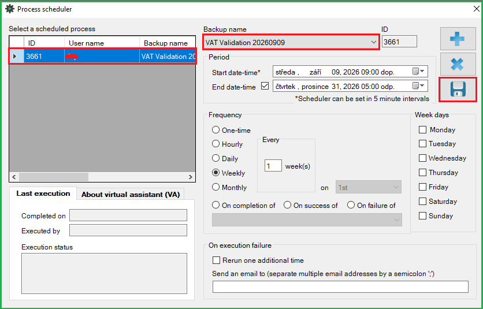Click the row selector arrow for ID 3661

(x=15, y=57)
